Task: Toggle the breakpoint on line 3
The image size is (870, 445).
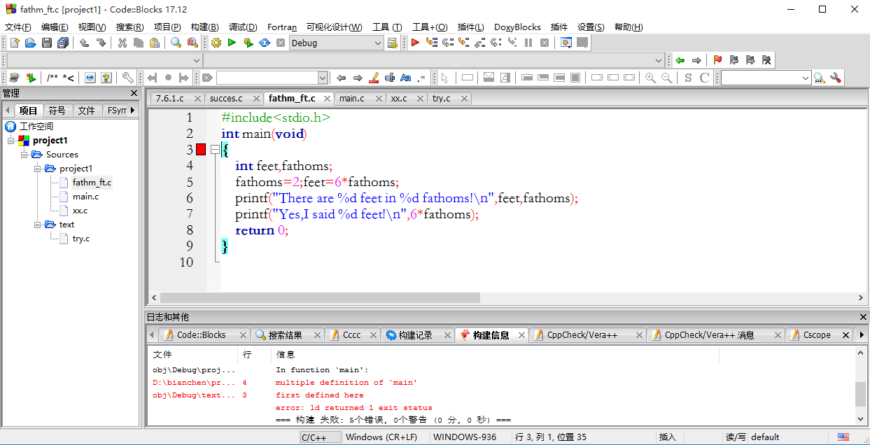Action: (201, 150)
